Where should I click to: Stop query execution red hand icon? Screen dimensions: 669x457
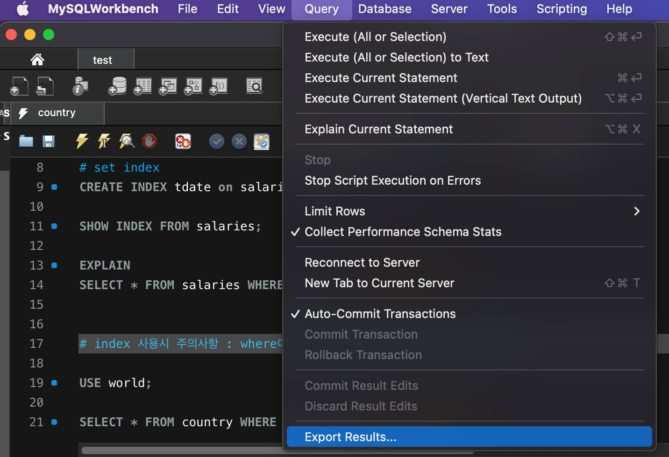[x=149, y=141]
